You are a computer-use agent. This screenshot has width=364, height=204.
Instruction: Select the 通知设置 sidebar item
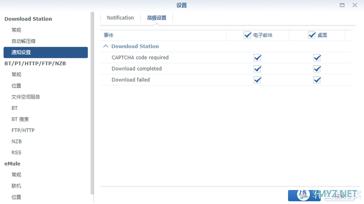pos(45,52)
